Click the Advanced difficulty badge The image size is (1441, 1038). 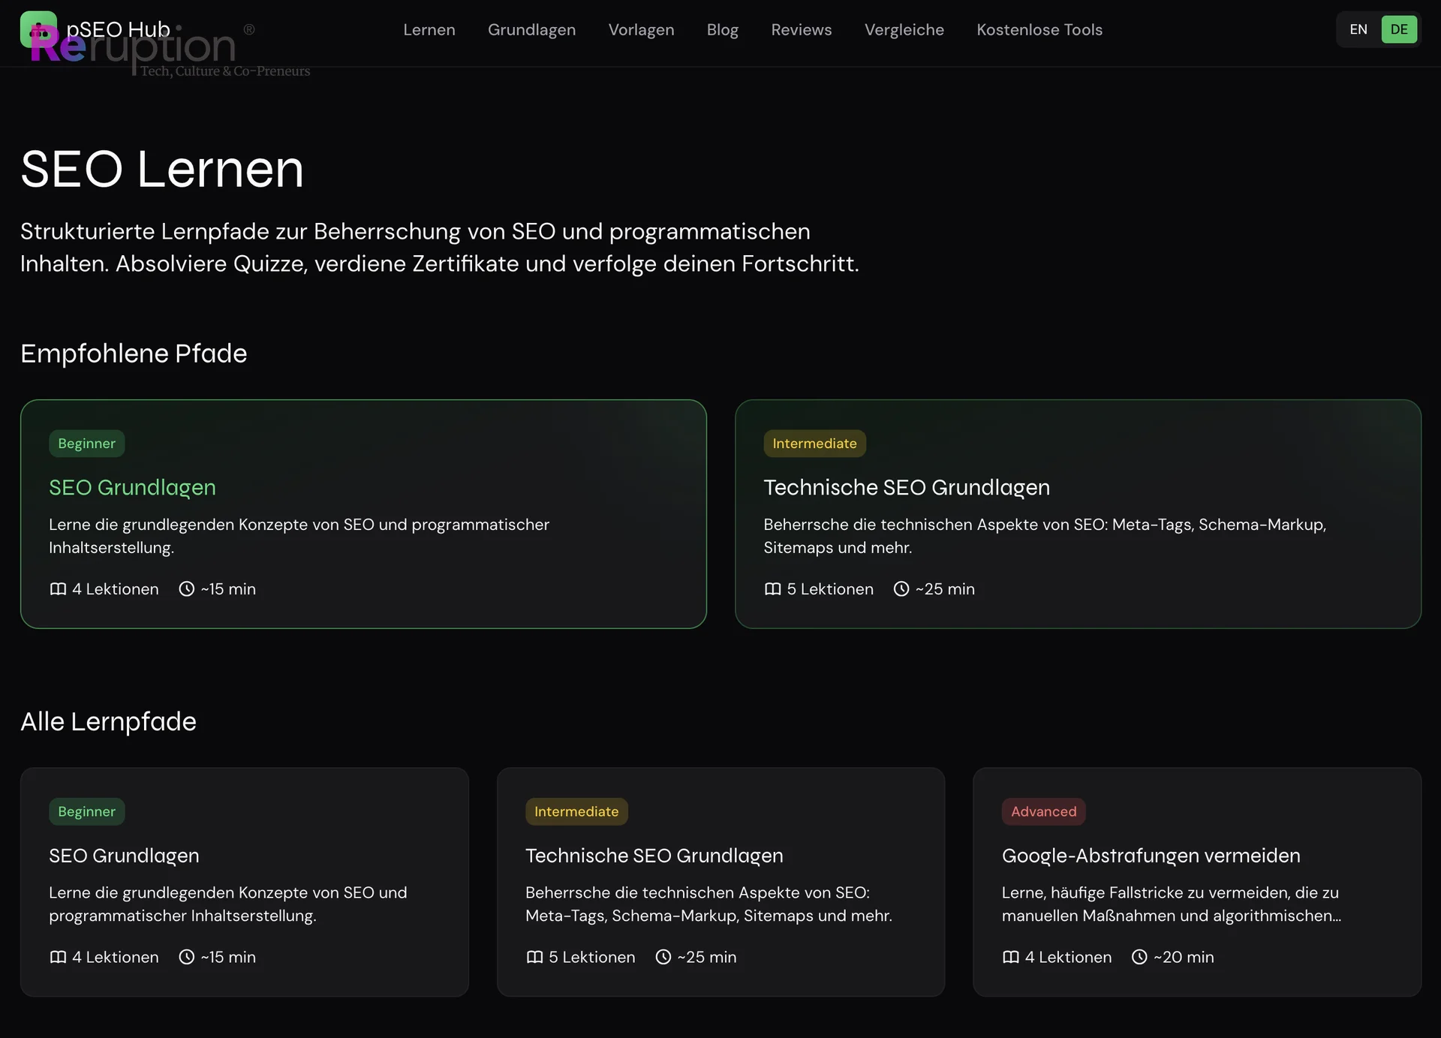click(x=1043, y=811)
